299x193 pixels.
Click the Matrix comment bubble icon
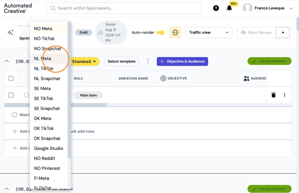click(15, 115)
